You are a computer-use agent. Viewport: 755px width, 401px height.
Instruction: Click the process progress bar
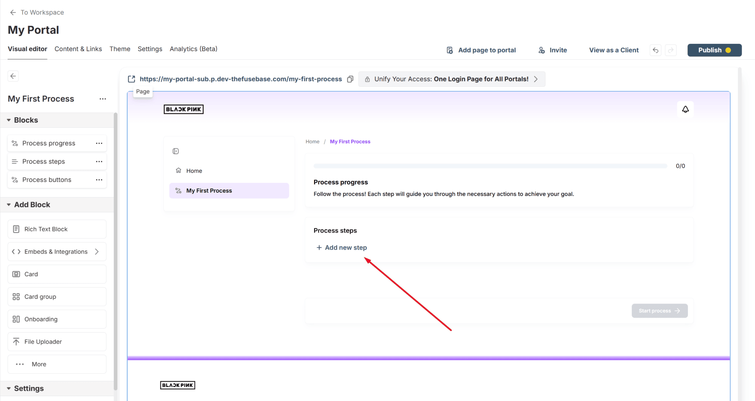[x=490, y=166]
